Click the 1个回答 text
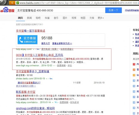Viewport: 139px width, 115px height. pyautogui.click(x=77, y=83)
